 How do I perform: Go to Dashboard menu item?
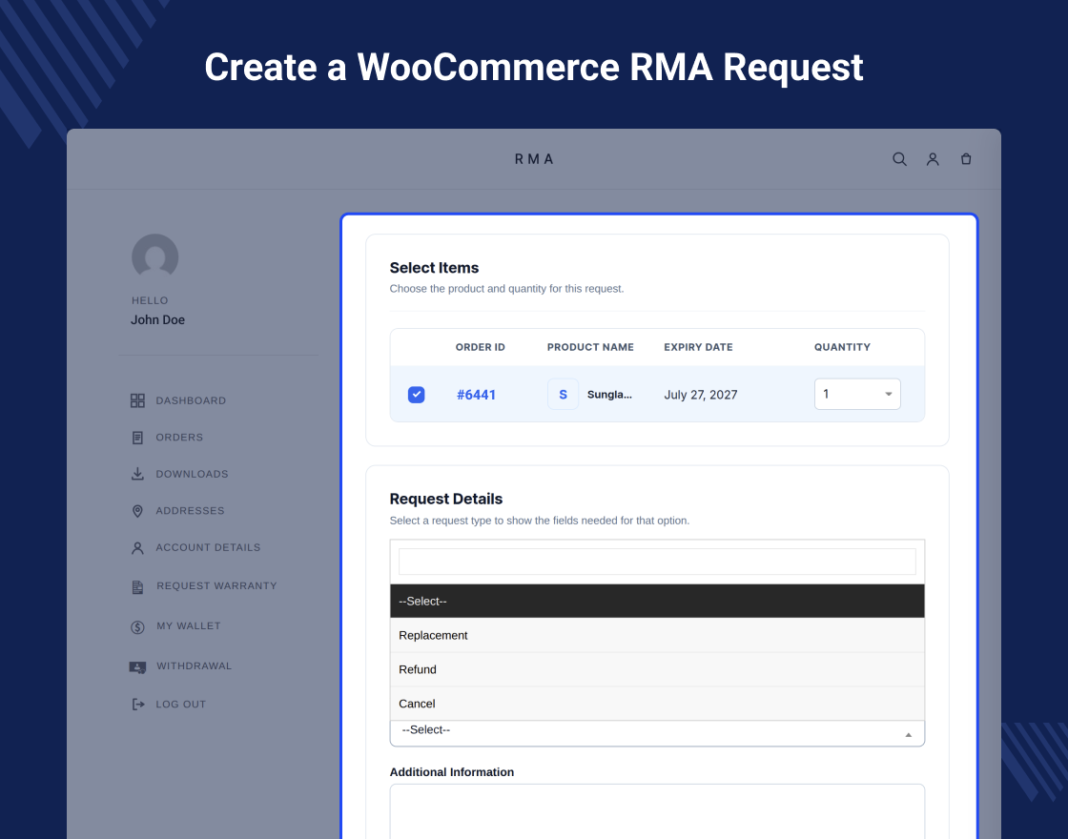[191, 400]
